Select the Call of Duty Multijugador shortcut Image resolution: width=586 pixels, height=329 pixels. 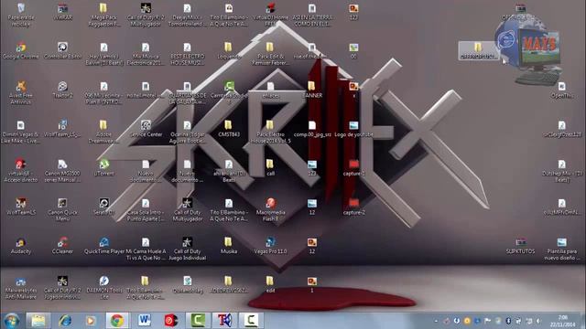pyautogui.click(x=187, y=209)
